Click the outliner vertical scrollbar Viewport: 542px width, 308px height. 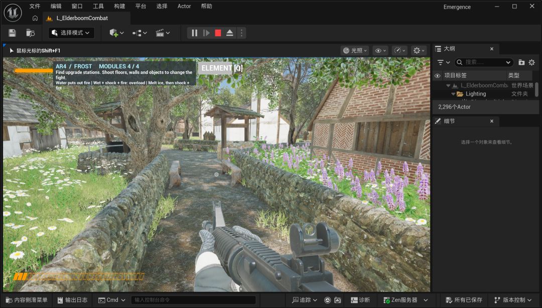[x=536, y=89]
